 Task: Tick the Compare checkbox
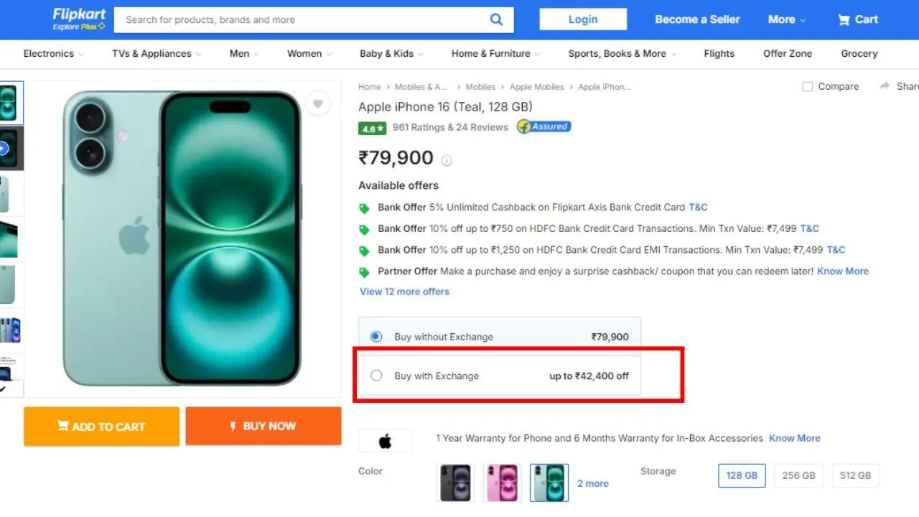coord(808,86)
